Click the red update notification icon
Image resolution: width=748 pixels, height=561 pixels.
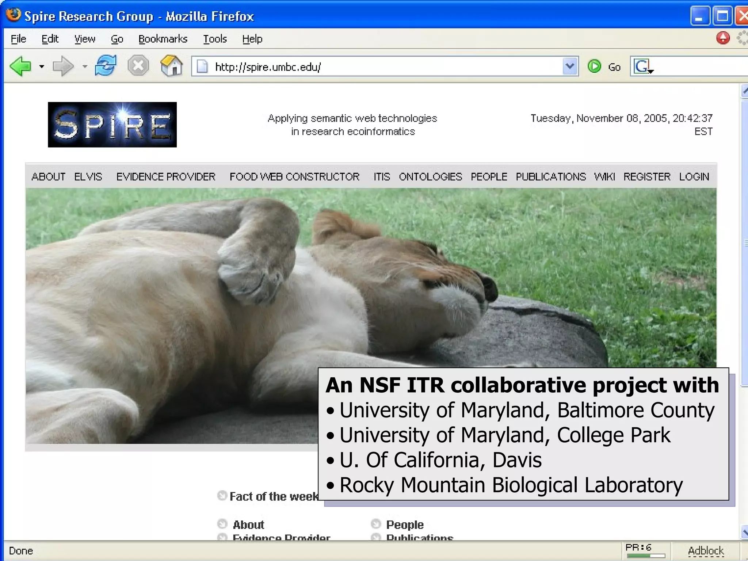[x=723, y=38]
